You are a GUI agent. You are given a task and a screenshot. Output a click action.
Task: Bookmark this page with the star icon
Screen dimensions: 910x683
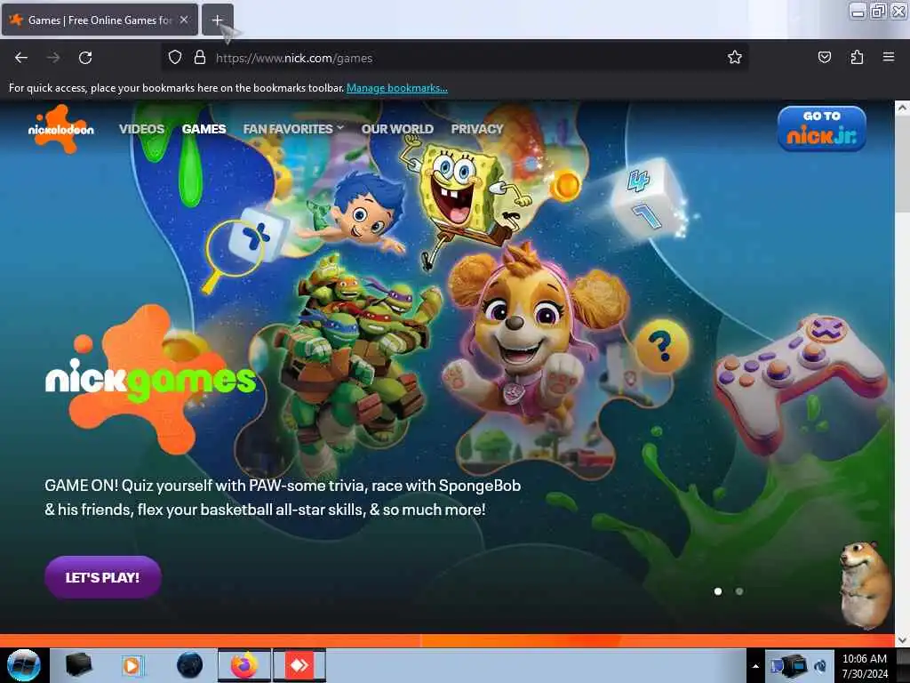[735, 57]
